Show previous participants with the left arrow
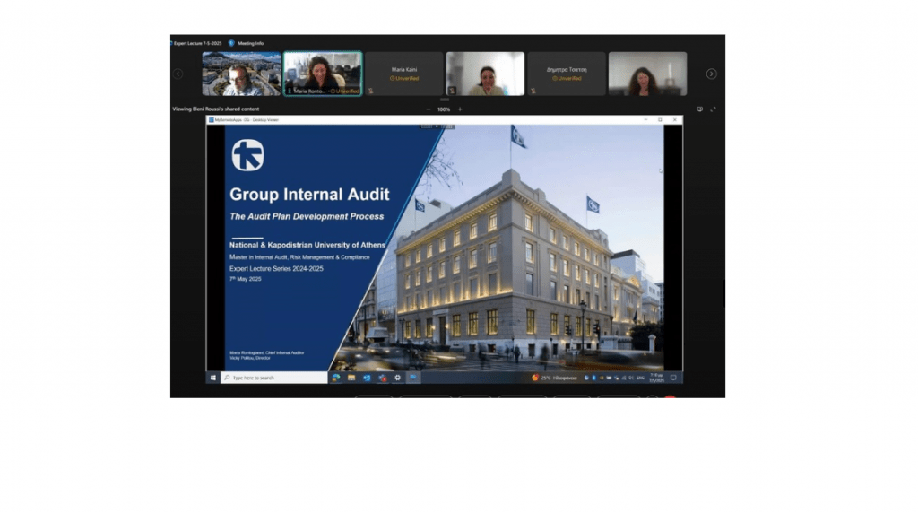This screenshot has width=918, height=513. pyautogui.click(x=178, y=74)
